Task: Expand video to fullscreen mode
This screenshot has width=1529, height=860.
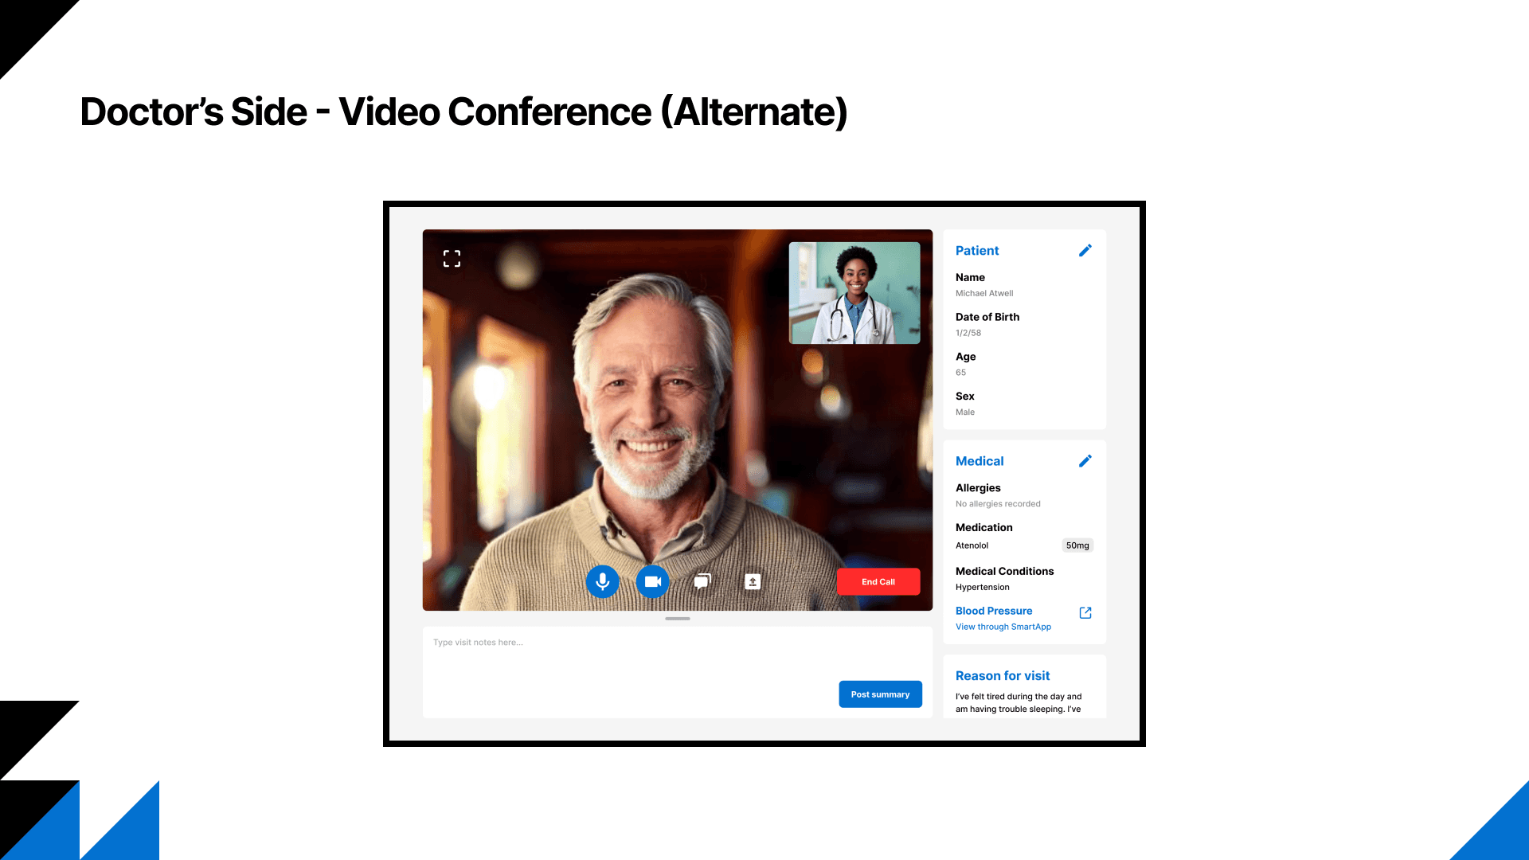Action: 452,259
